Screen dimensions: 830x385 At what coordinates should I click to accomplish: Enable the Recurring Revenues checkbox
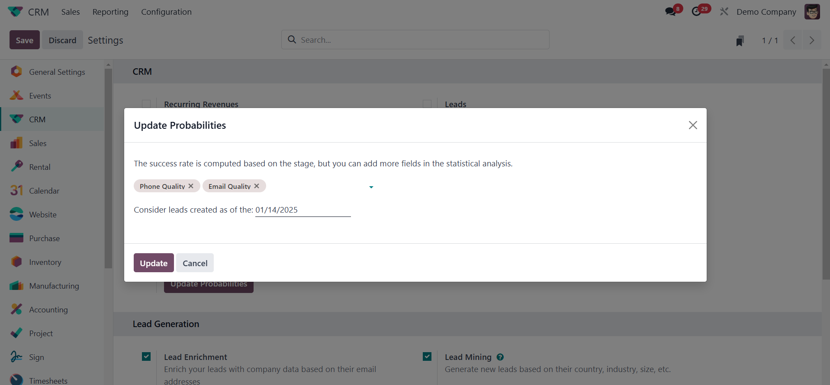(146, 104)
